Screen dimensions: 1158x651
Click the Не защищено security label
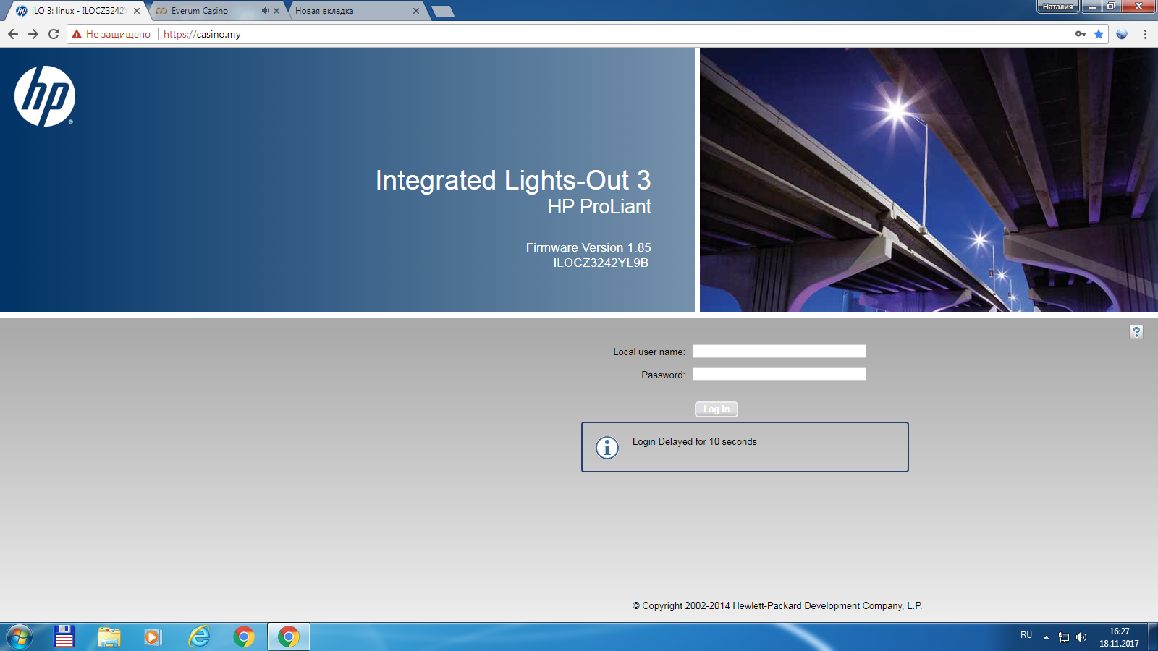[x=118, y=34]
